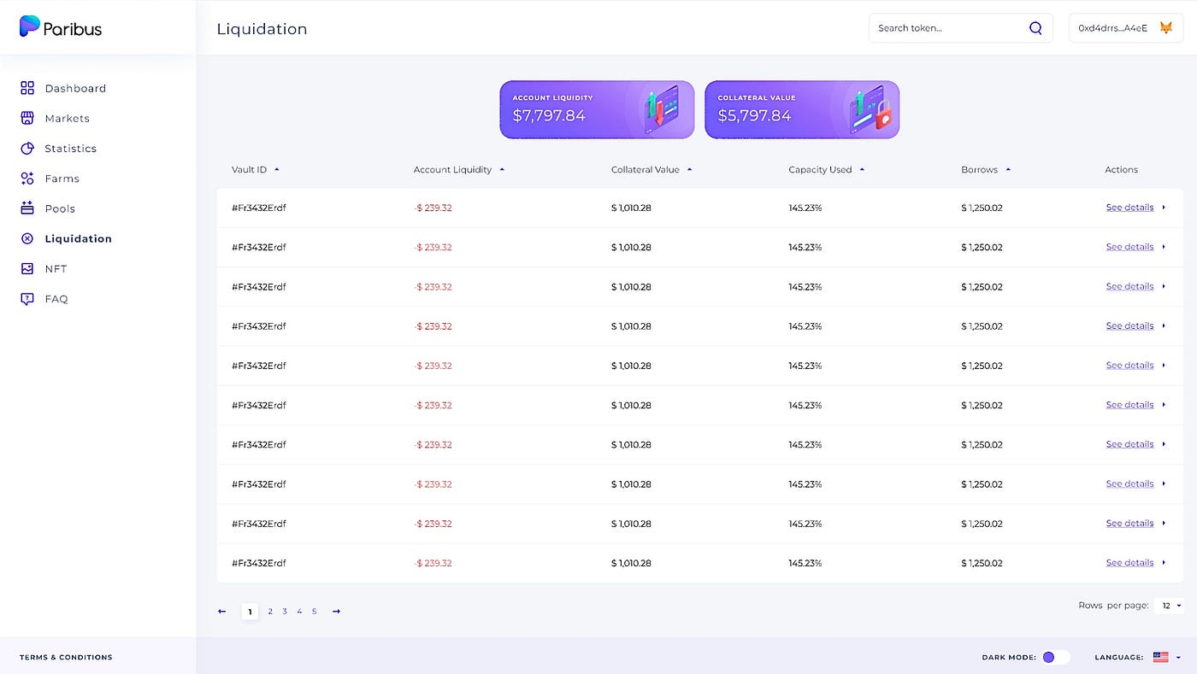The height and width of the screenshot is (674, 1197).
Task: Go to page 5 in pagination
Action: 314,612
